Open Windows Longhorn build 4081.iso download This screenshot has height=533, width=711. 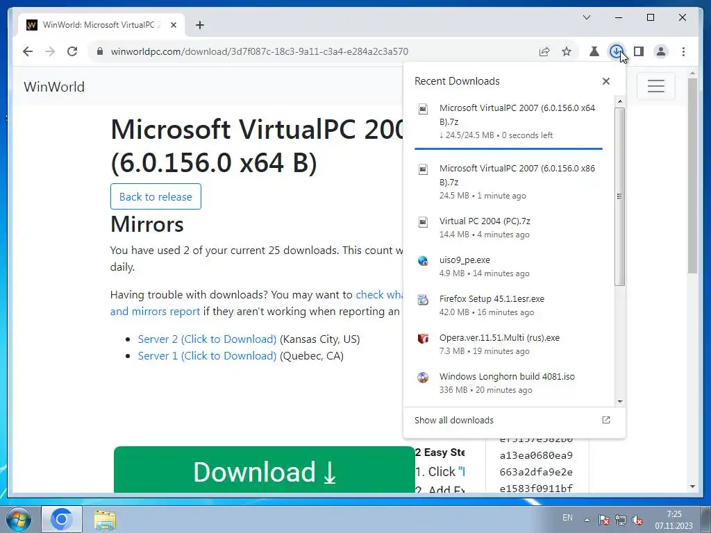508,383
